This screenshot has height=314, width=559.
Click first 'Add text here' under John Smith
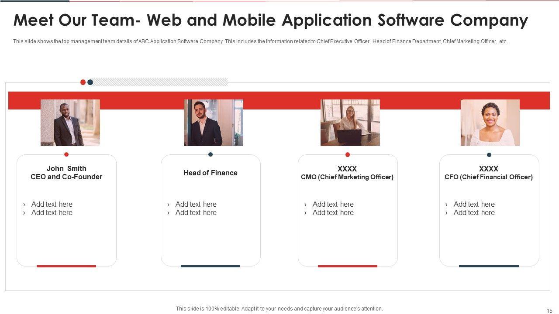point(52,204)
